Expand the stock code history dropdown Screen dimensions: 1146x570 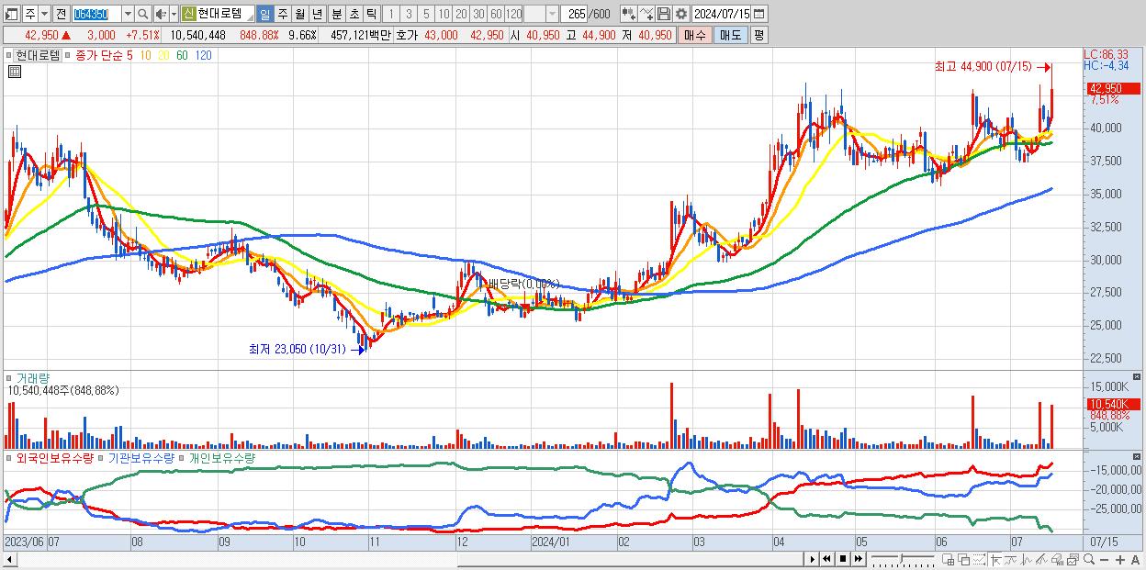tap(128, 14)
